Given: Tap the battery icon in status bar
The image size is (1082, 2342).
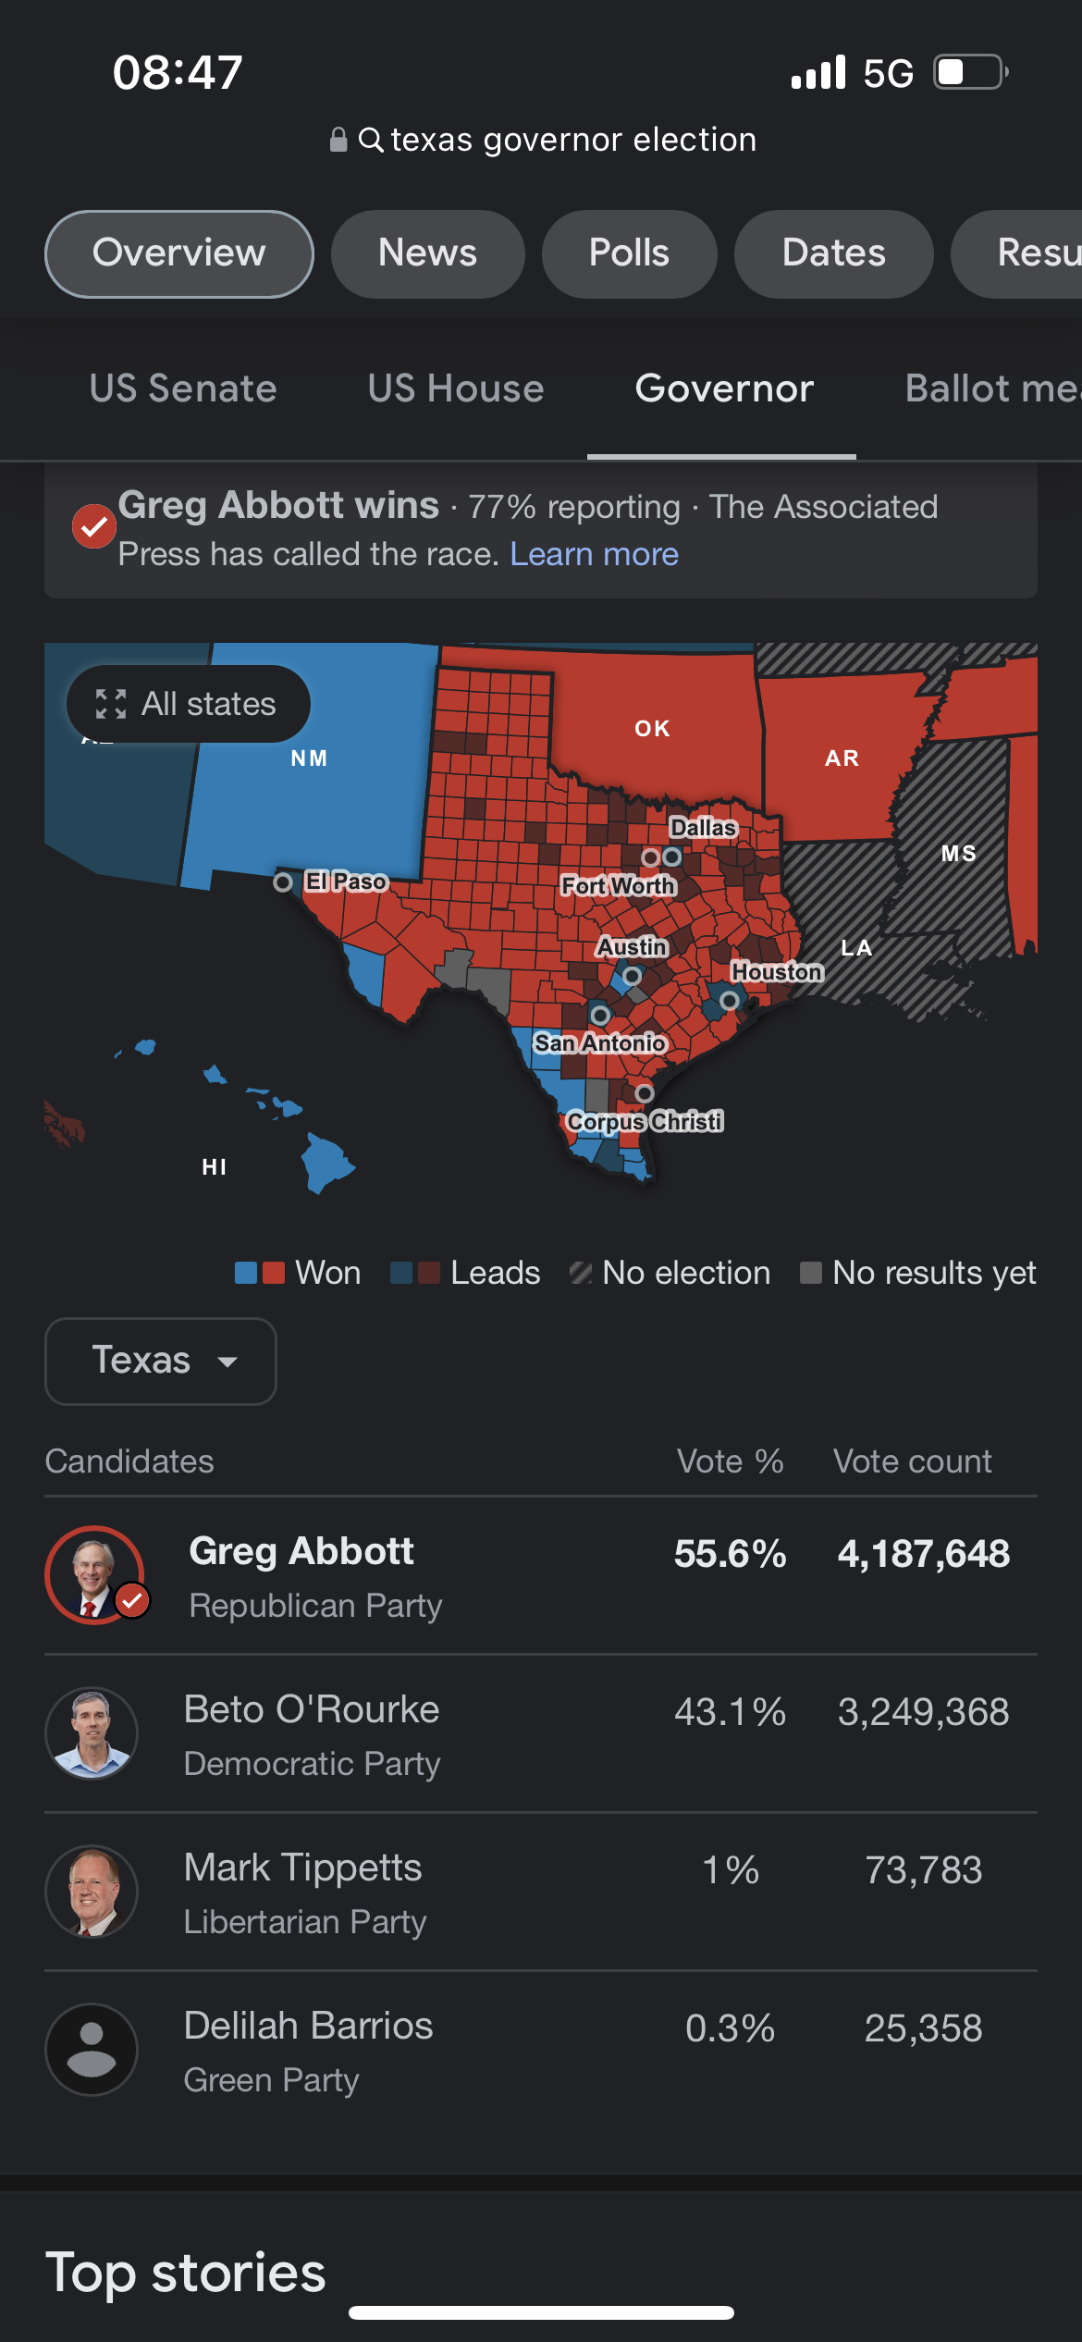Looking at the screenshot, I should point(970,72).
